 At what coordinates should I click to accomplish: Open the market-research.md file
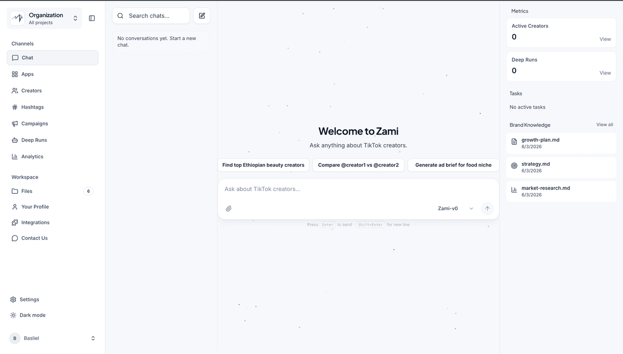coord(561,192)
